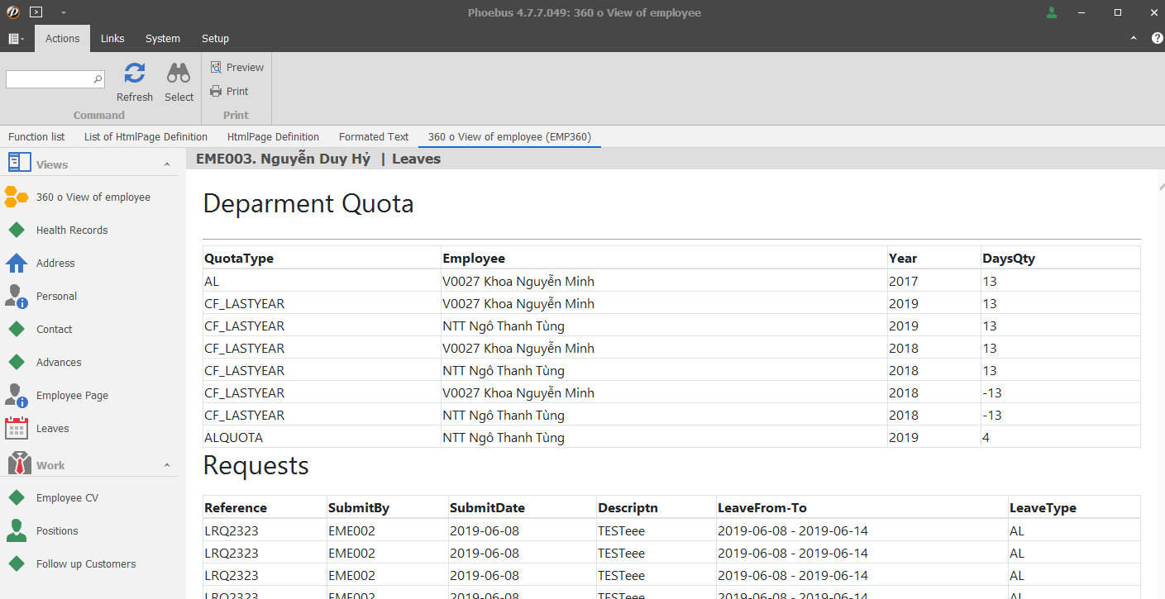
Task: Open the Employee Page view
Action: coord(72,396)
